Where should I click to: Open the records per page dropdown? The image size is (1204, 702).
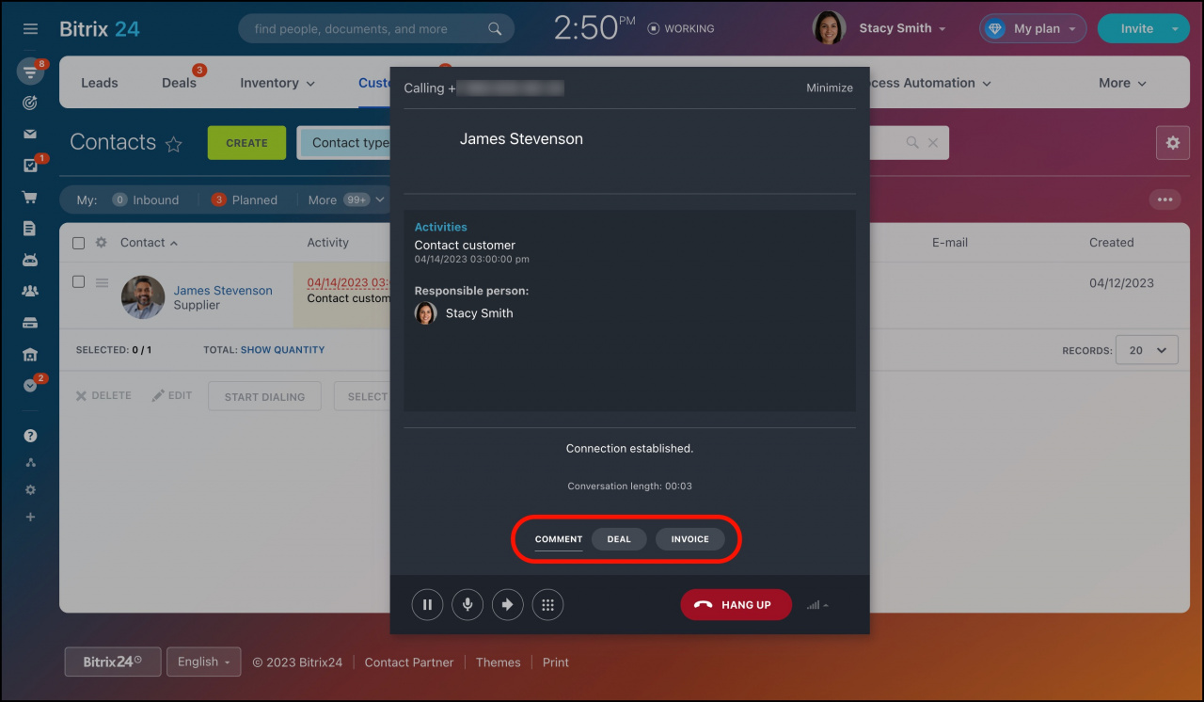1147,350
